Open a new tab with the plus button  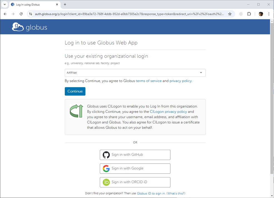(x=65, y=4)
